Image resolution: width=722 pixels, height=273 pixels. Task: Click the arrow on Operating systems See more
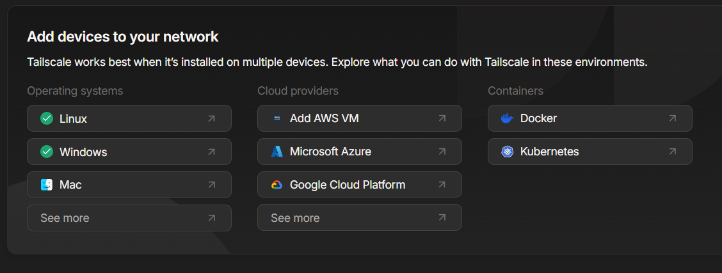pyautogui.click(x=211, y=218)
